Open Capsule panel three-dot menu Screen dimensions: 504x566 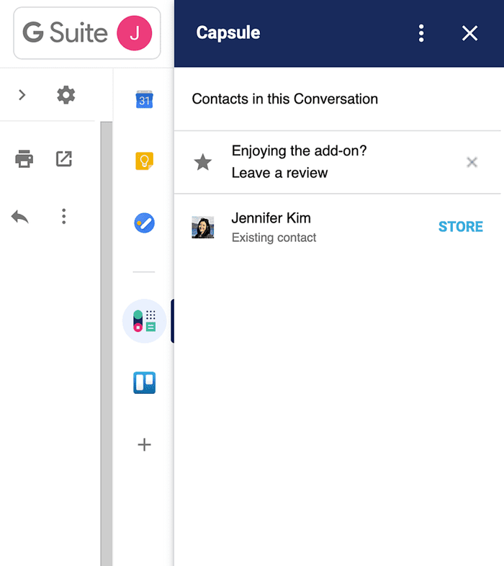click(421, 33)
